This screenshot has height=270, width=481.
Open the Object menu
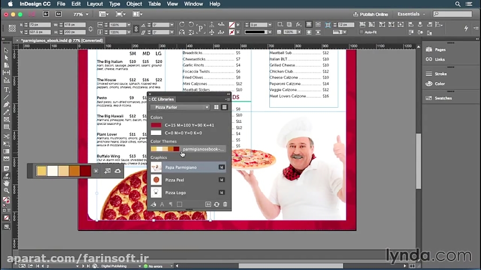[134, 4]
